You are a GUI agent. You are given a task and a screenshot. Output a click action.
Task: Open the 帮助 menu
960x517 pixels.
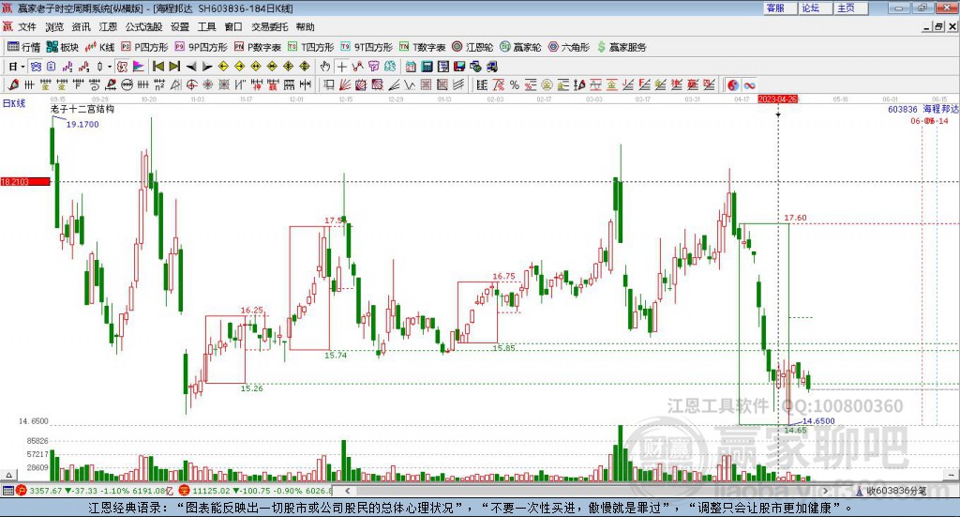pos(305,27)
